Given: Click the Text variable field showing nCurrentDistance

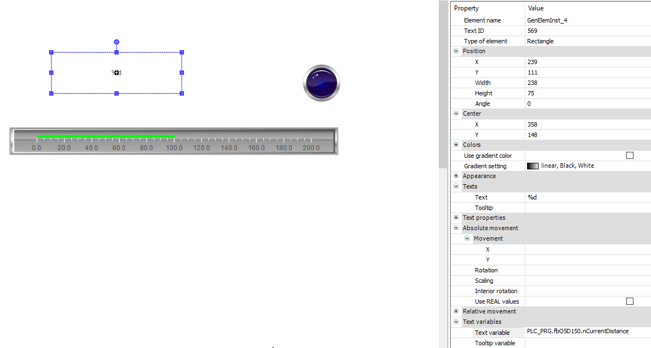Looking at the screenshot, I should pyautogui.click(x=577, y=332).
